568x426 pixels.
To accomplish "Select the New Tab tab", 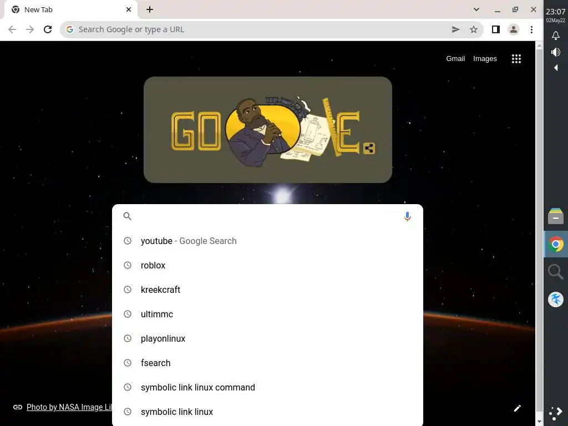I will tap(70, 10).
